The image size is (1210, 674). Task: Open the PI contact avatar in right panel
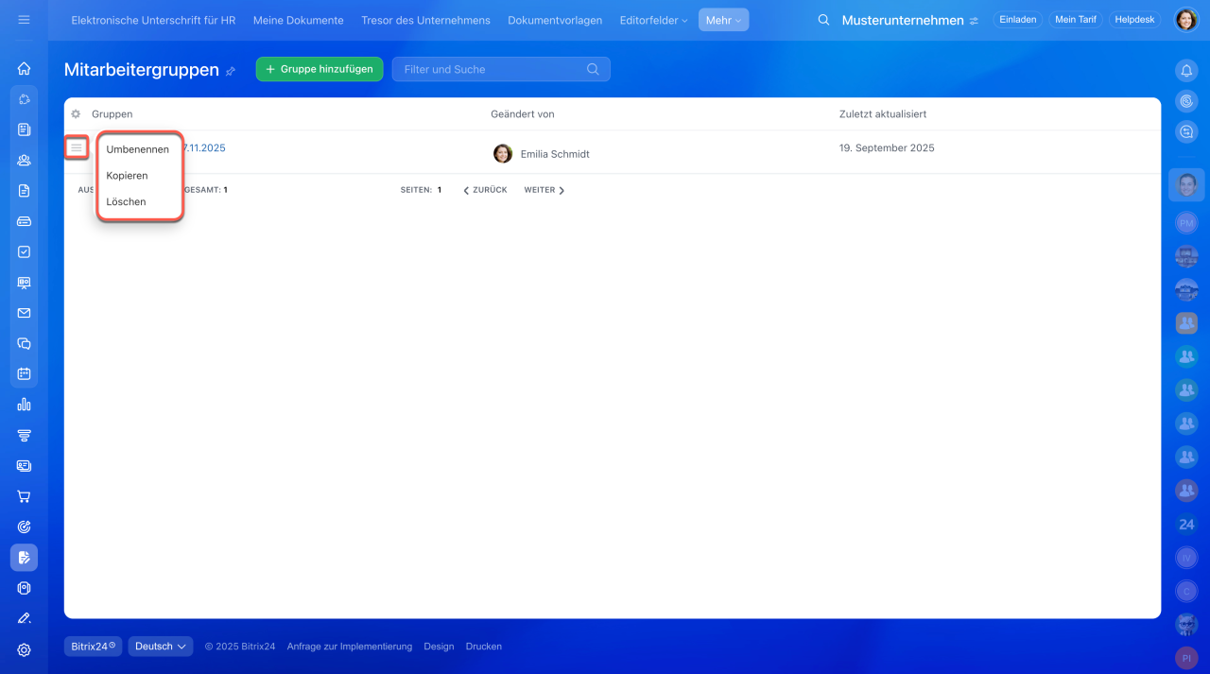point(1186,658)
